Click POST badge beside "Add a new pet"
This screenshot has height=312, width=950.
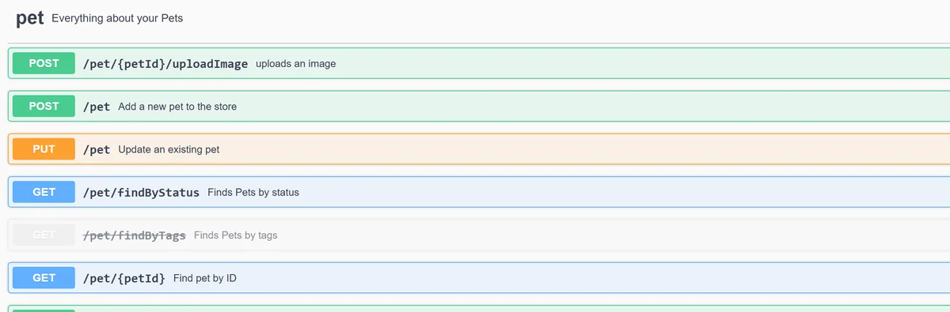tap(44, 106)
